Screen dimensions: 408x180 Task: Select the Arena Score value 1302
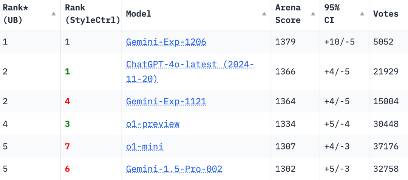click(286, 169)
